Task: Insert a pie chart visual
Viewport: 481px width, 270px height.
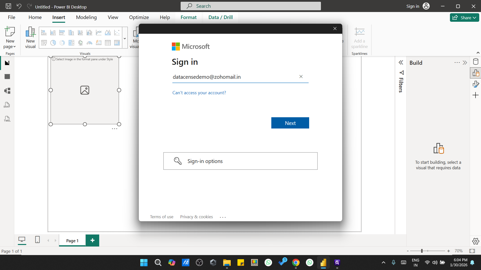Action: [53, 43]
